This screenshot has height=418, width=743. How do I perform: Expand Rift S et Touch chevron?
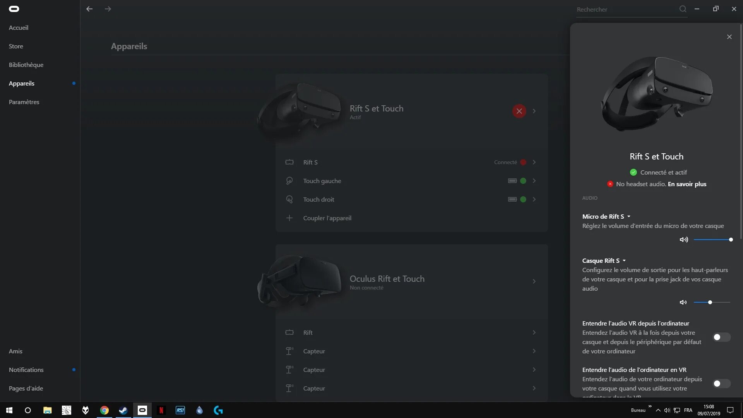(534, 111)
